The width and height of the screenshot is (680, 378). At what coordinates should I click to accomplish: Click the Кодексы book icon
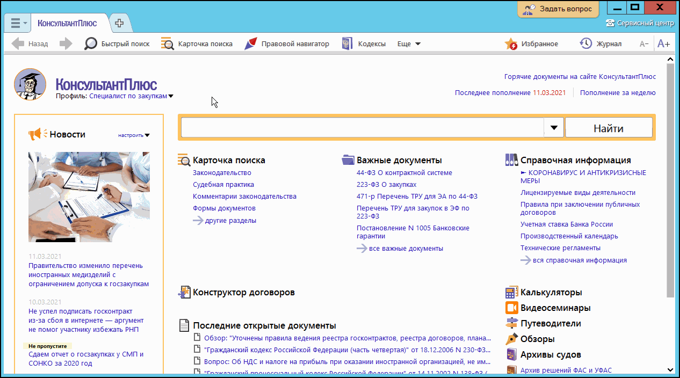347,44
